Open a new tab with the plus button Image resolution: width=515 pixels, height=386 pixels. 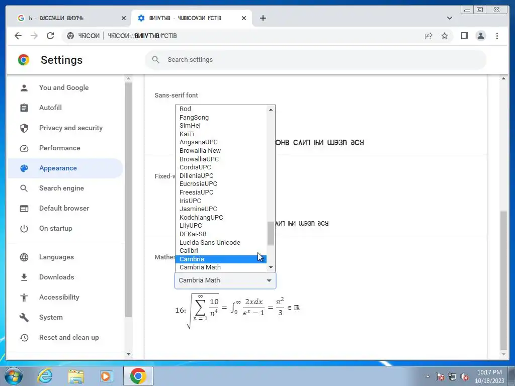point(263,18)
